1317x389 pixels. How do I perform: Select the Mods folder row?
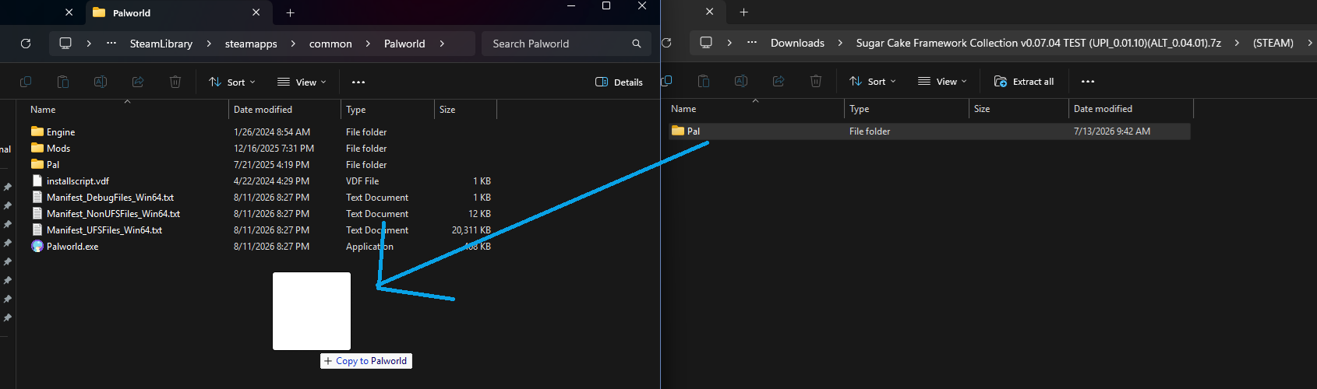tap(261, 148)
